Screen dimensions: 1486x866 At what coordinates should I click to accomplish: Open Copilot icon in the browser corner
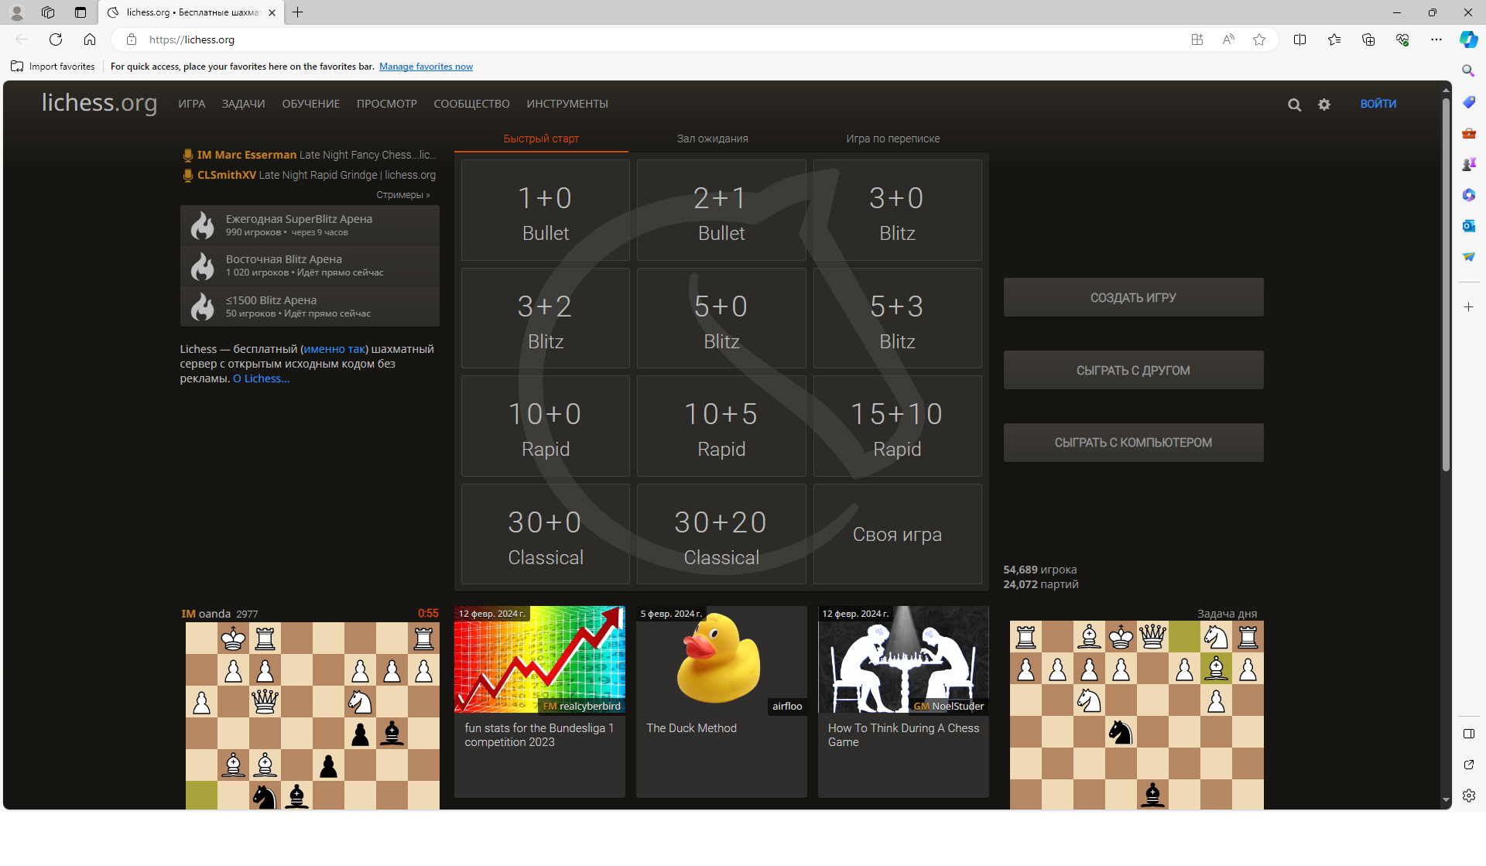coord(1468,39)
